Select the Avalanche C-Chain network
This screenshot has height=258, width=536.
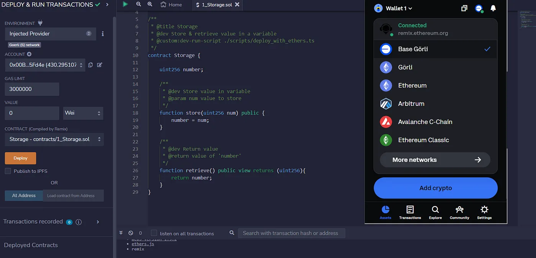pos(435,122)
